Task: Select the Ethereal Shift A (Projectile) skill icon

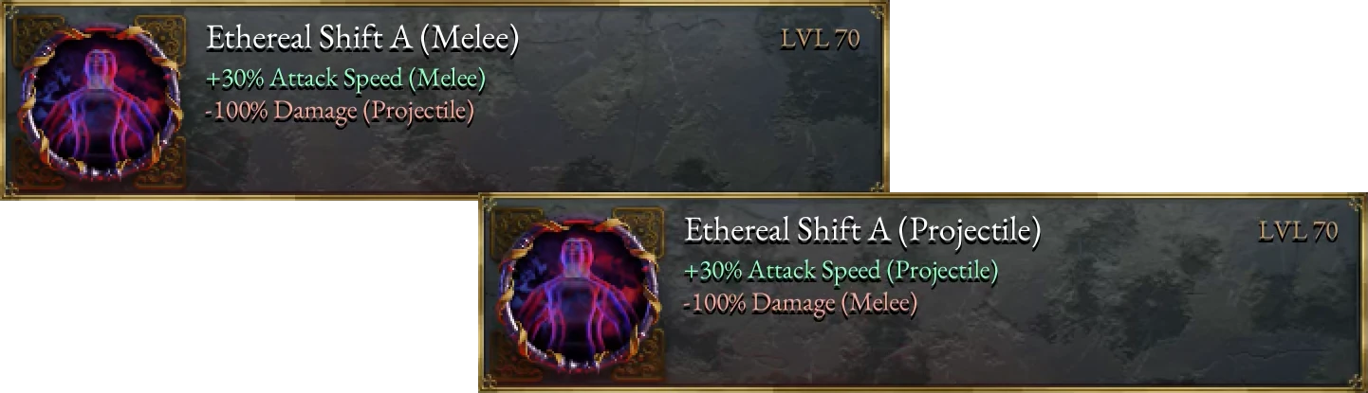Action: click(577, 292)
